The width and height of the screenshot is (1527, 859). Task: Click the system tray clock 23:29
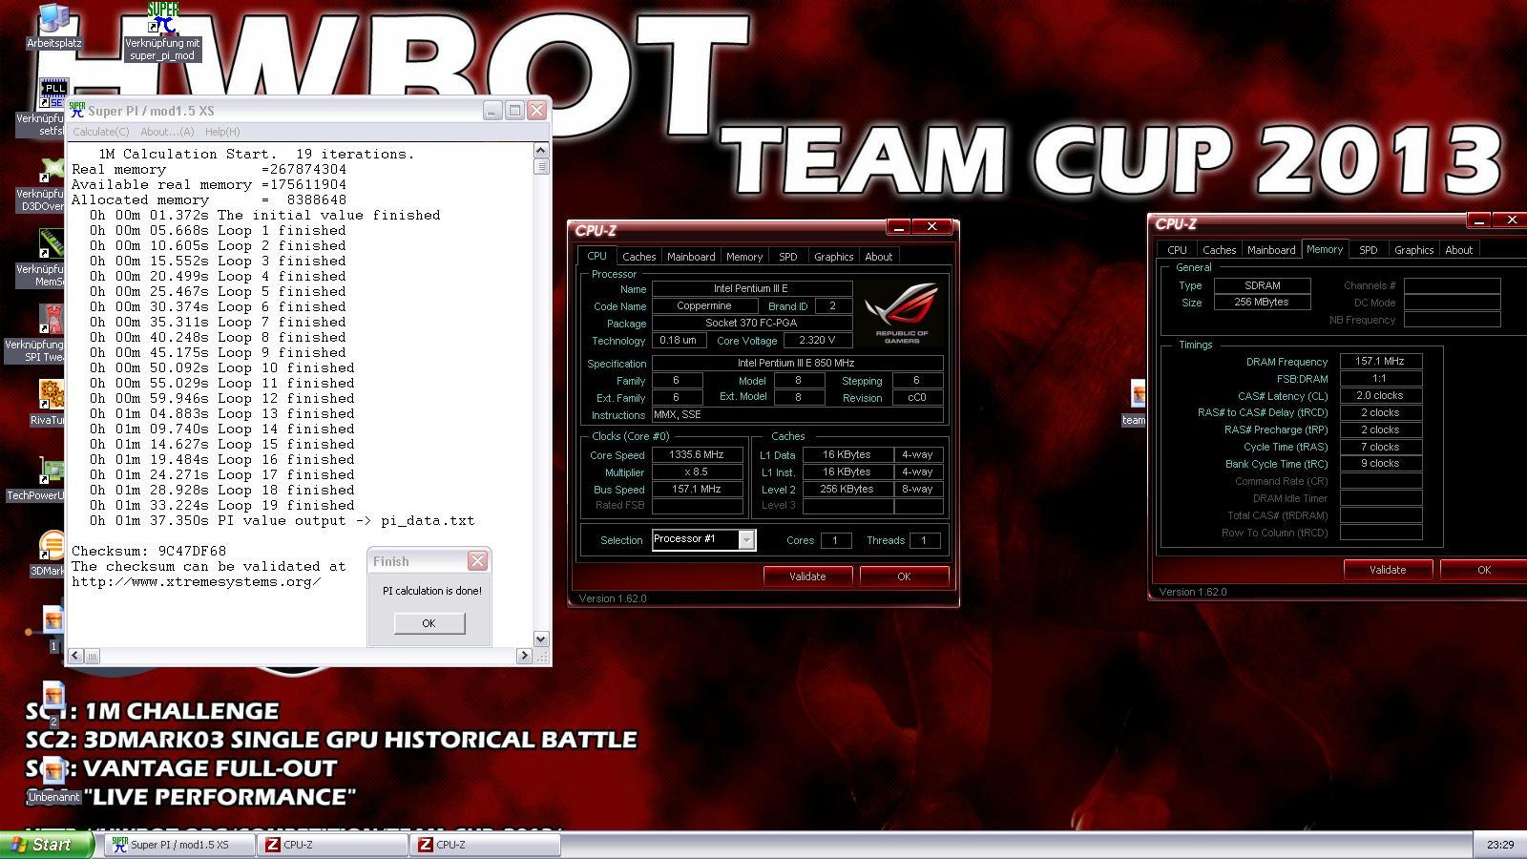1500,845
